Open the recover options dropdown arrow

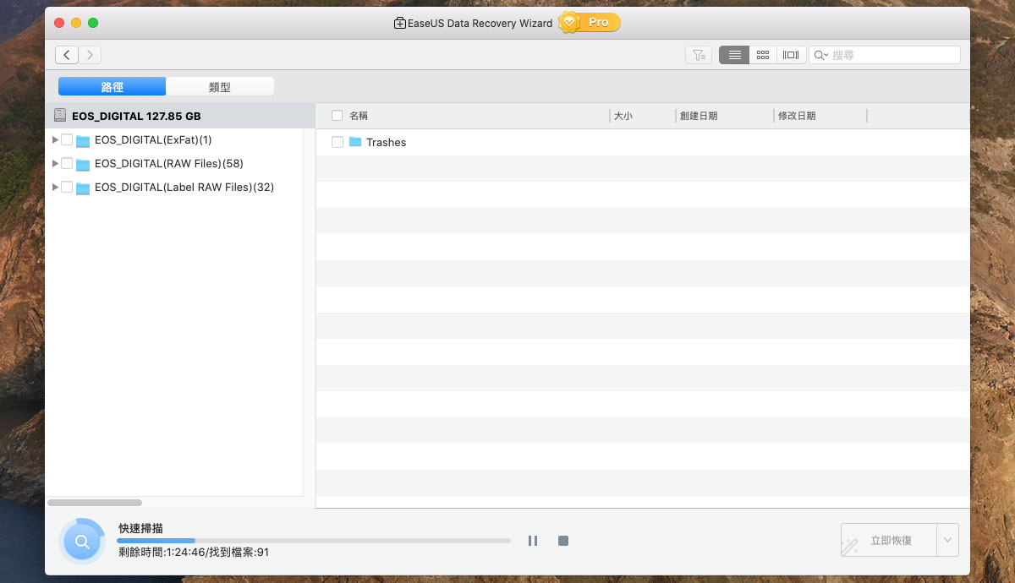948,540
